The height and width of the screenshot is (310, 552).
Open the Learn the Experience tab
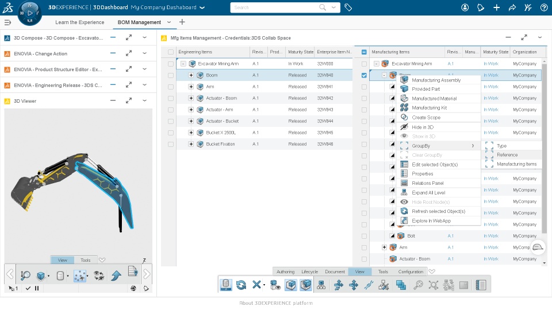[79, 22]
